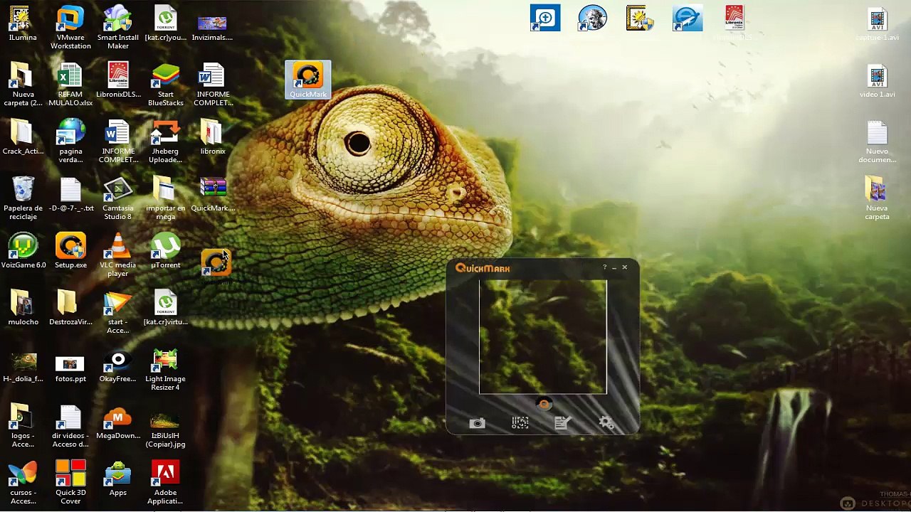Screen dimensions: 911x512
Task: Select the importar en mega folder
Action: (x=166, y=198)
